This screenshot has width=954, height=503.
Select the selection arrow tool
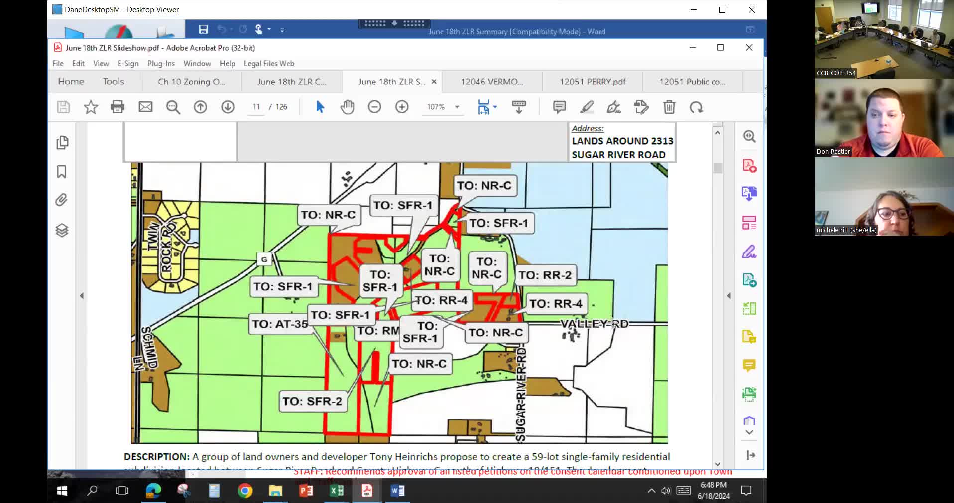pos(320,107)
